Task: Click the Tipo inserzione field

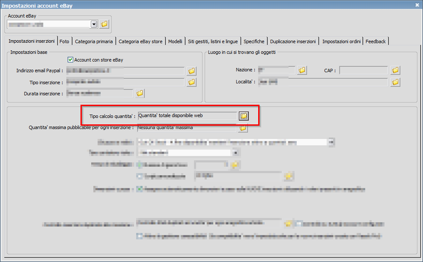Action: pos(125,82)
